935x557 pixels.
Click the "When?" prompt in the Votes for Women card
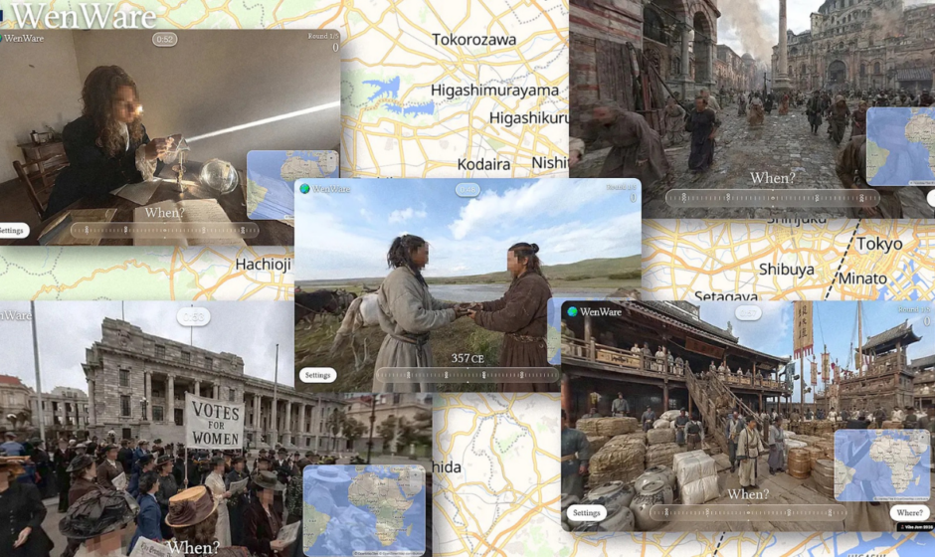coord(193,547)
